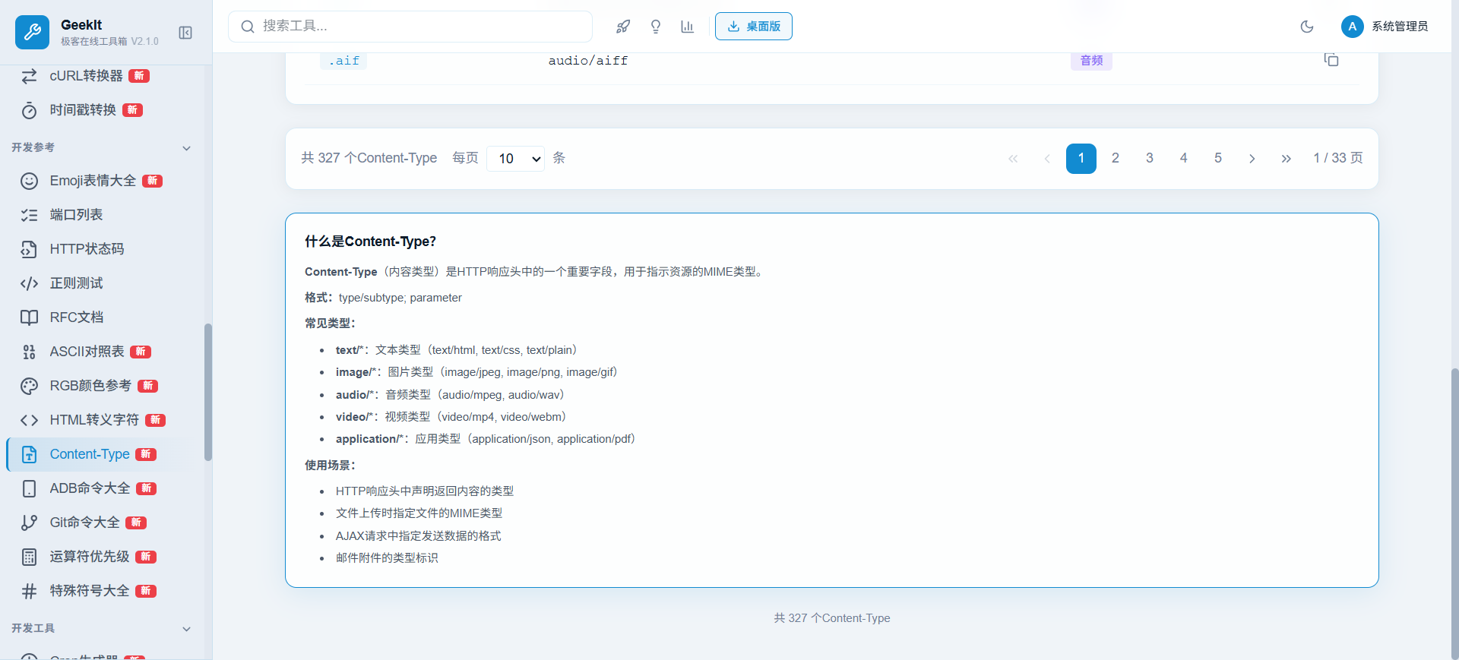Click the cURL转换器 swap arrows icon
The height and width of the screenshot is (660, 1459).
(x=29, y=76)
